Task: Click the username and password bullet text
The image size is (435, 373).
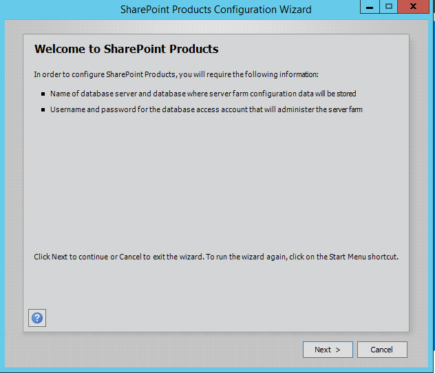Action: point(206,109)
